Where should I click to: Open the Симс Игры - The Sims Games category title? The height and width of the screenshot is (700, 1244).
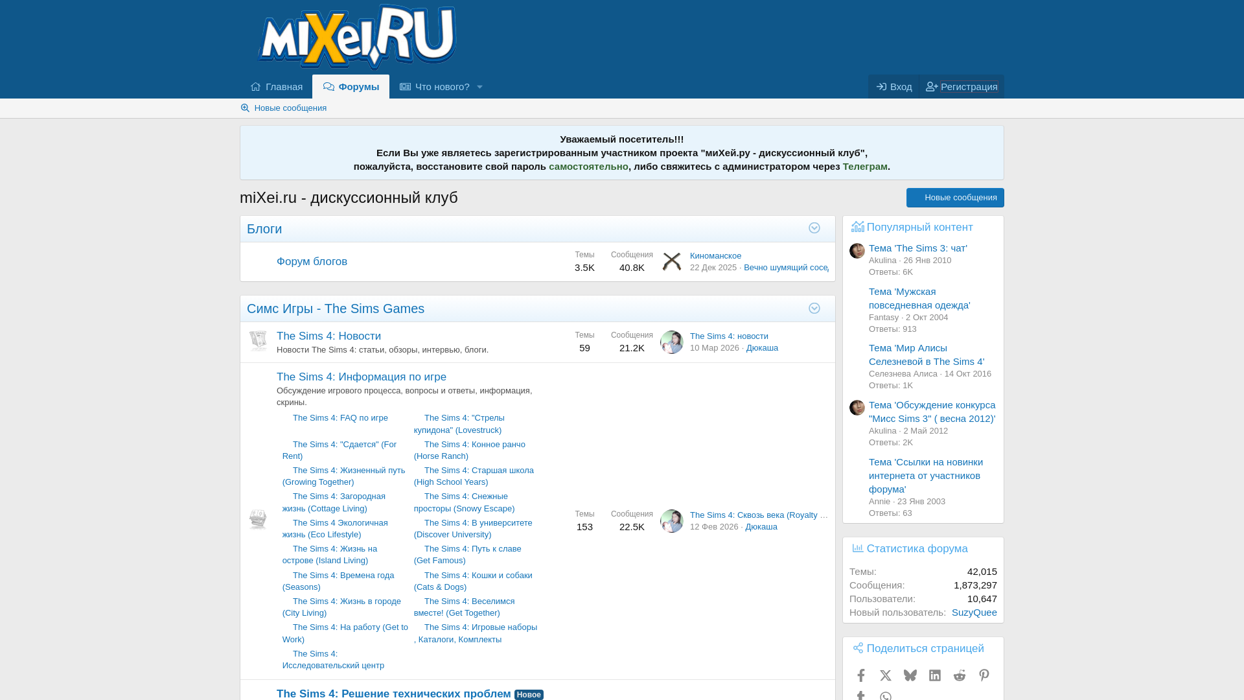click(x=336, y=309)
